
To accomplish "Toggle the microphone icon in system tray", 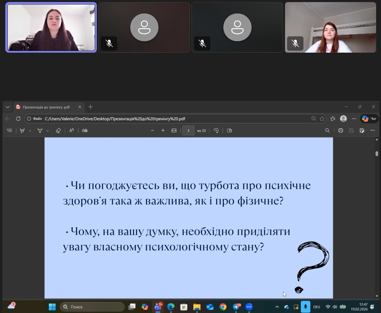I will [305, 307].
